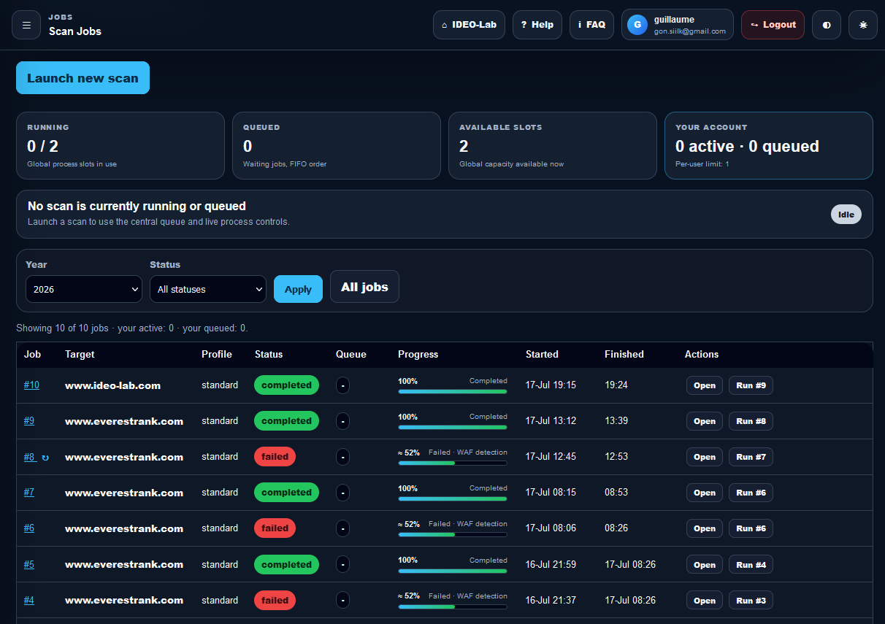This screenshot has width=885, height=624.
Task: Click the guillaume account avatar
Action: click(637, 25)
